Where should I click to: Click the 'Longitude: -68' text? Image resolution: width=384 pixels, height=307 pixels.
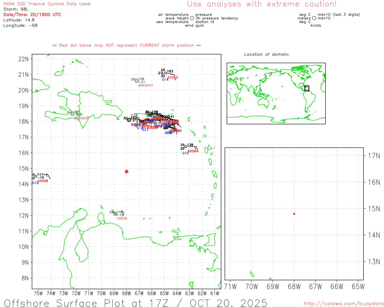[20, 25]
